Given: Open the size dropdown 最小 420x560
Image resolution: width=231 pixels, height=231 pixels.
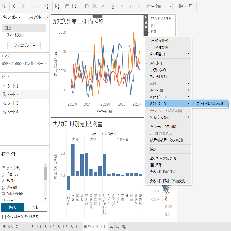Looking at the screenshot, I should [x=24, y=64].
